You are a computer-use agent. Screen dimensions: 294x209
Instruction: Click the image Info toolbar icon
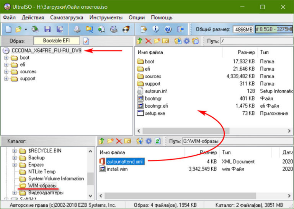point(156,29)
